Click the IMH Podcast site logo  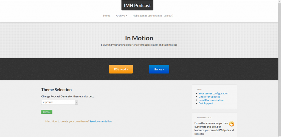137,5
